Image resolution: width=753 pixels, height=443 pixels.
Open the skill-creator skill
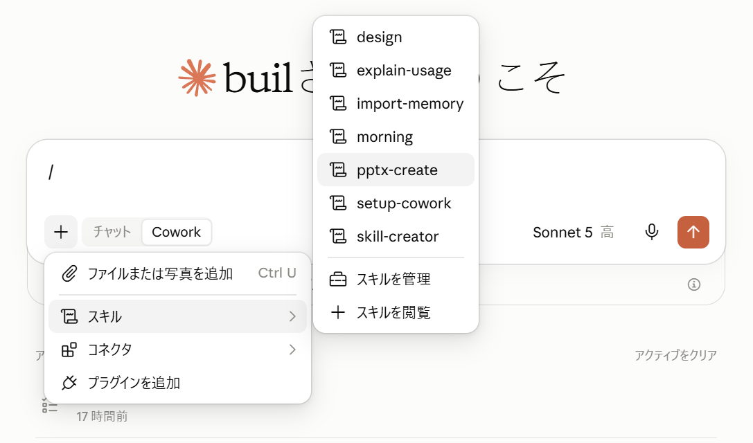click(x=396, y=236)
